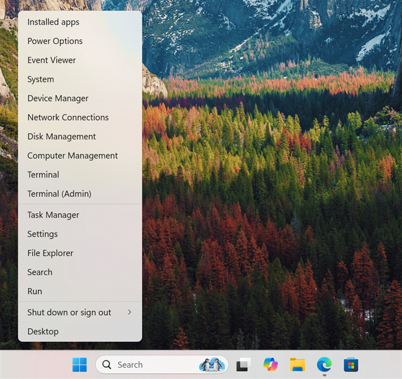Launch Terminal (Admin)
This screenshot has height=379, width=402.
(x=80, y=194)
